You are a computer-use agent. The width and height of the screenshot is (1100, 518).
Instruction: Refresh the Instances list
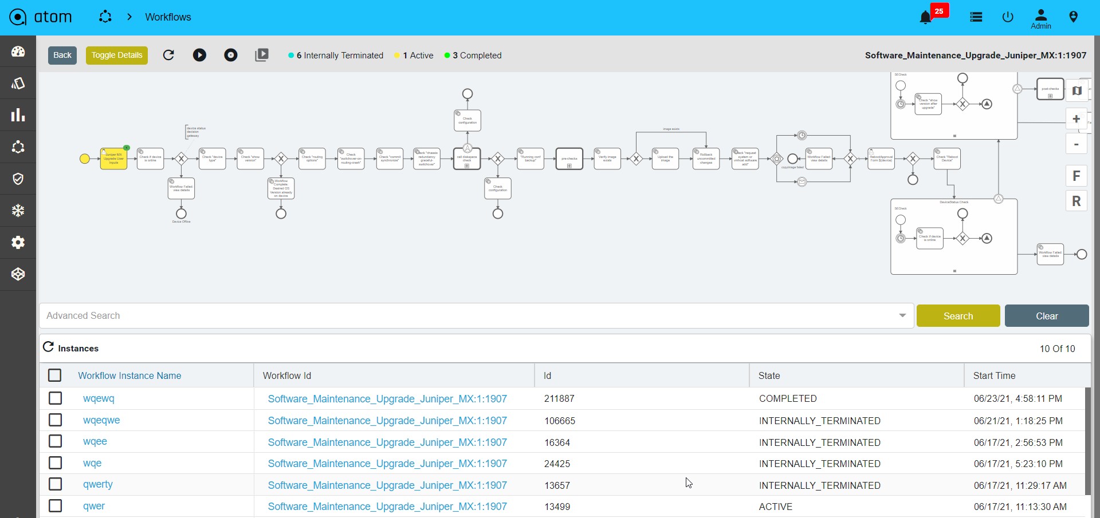click(x=49, y=347)
